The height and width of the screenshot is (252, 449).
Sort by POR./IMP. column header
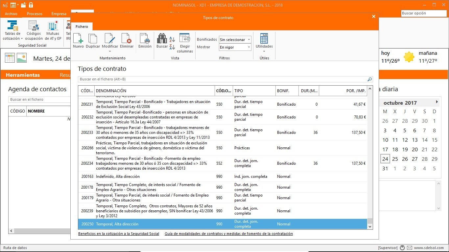pyautogui.click(x=343, y=91)
